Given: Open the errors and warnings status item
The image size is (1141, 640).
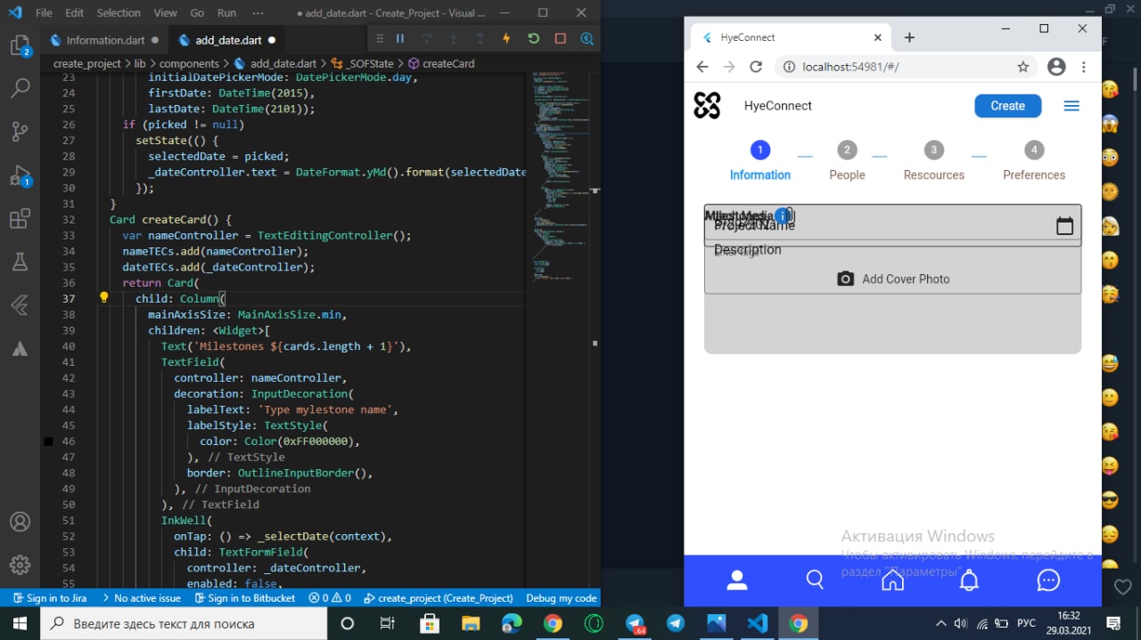Looking at the screenshot, I should pyautogui.click(x=330, y=598).
